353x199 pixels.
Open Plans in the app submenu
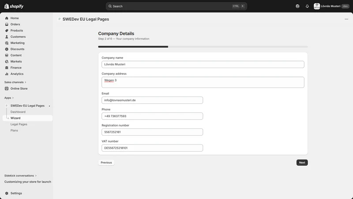coord(14,130)
